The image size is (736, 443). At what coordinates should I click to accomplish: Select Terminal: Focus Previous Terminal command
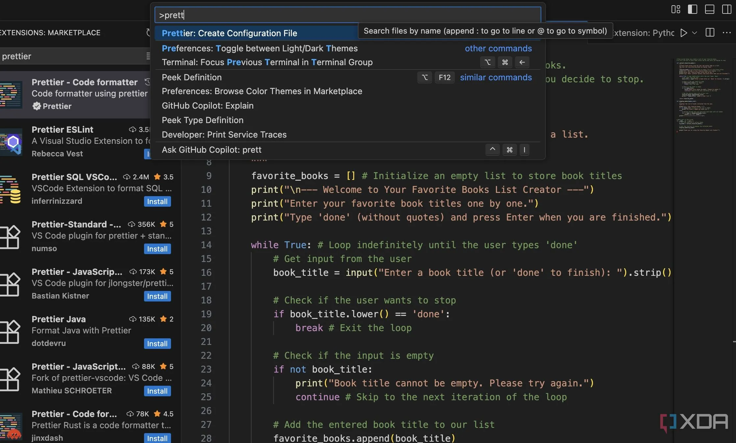pos(348,62)
